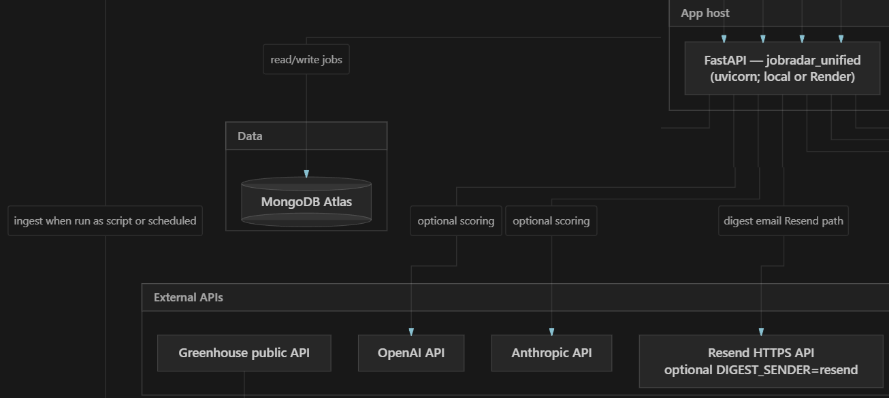Click the 'ingest when run as script or scheduled' label
Viewport: 889px width, 398px height.
tap(105, 220)
